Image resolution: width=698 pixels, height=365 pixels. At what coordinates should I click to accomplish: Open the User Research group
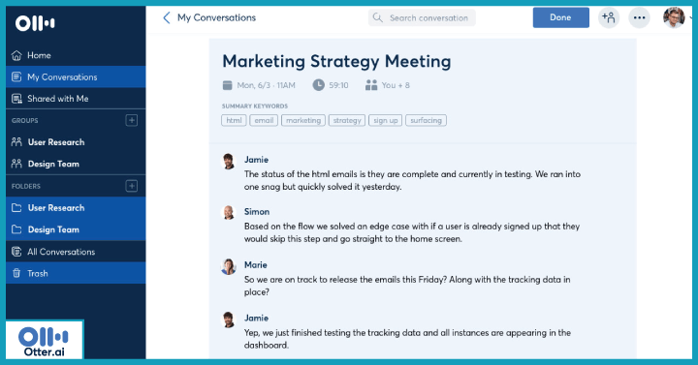[76, 142]
